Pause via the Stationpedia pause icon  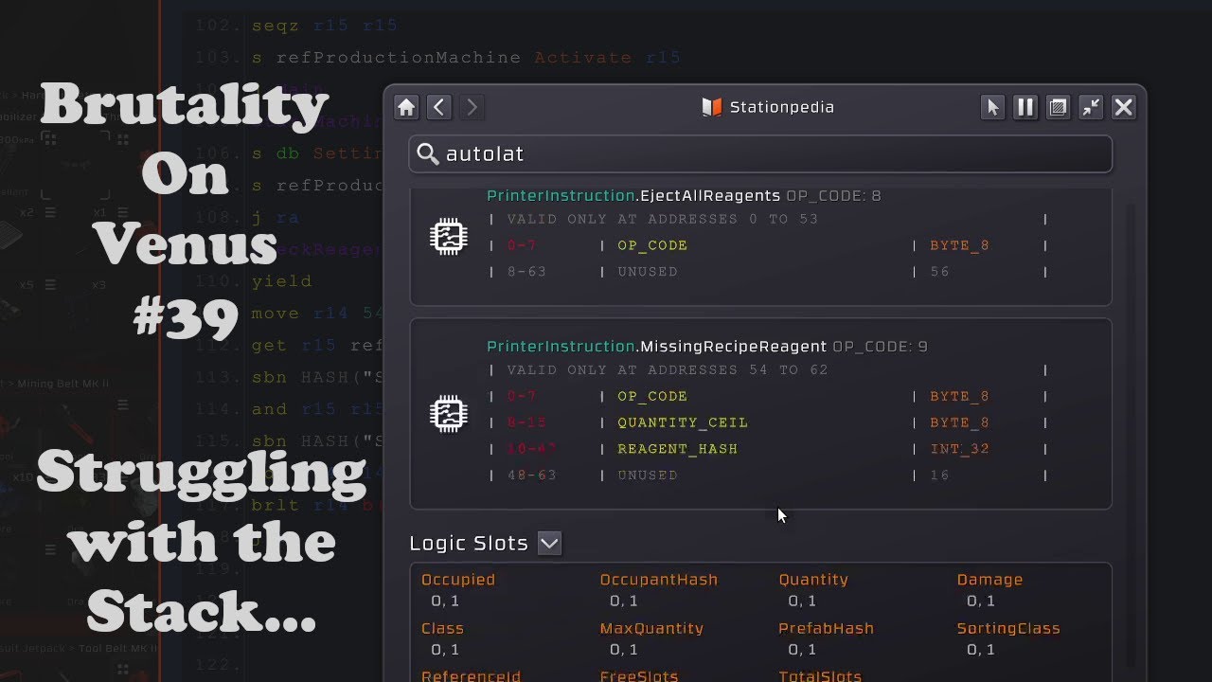[1025, 107]
